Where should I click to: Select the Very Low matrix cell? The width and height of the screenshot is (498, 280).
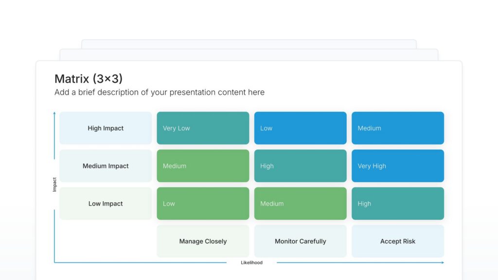(x=203, y=128)
